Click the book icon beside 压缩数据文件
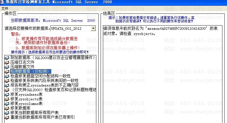227x123 pixels. (7, 67)
